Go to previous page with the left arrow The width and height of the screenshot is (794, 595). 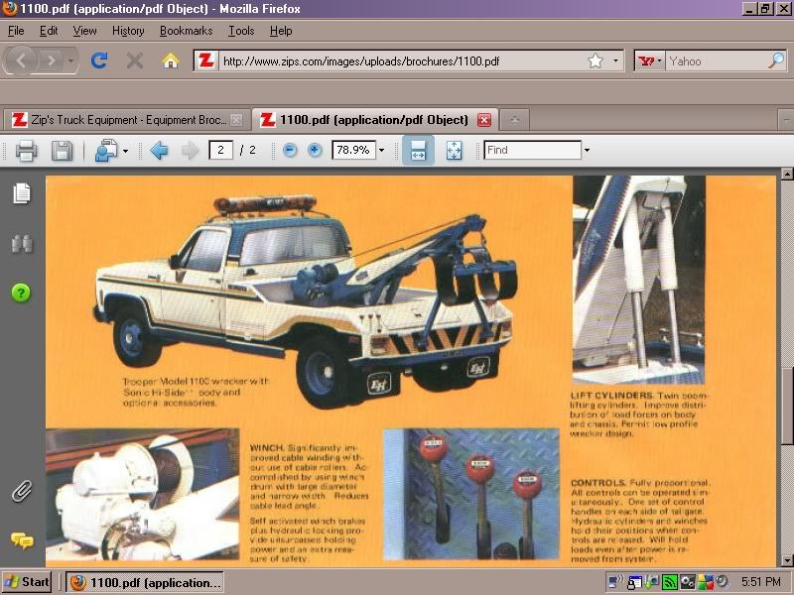pos(159,151)
